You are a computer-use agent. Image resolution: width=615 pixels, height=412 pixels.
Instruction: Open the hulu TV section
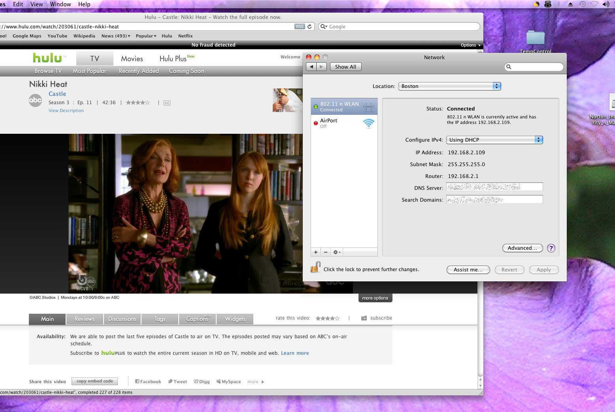[x=94, y=58]
